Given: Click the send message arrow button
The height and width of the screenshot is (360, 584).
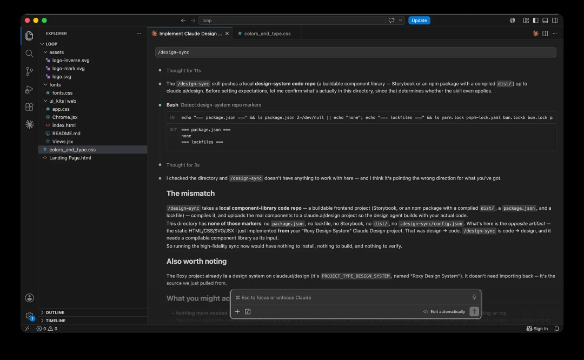Looking at the screenshot, I should pyautogui.click(x=474, y=311).
